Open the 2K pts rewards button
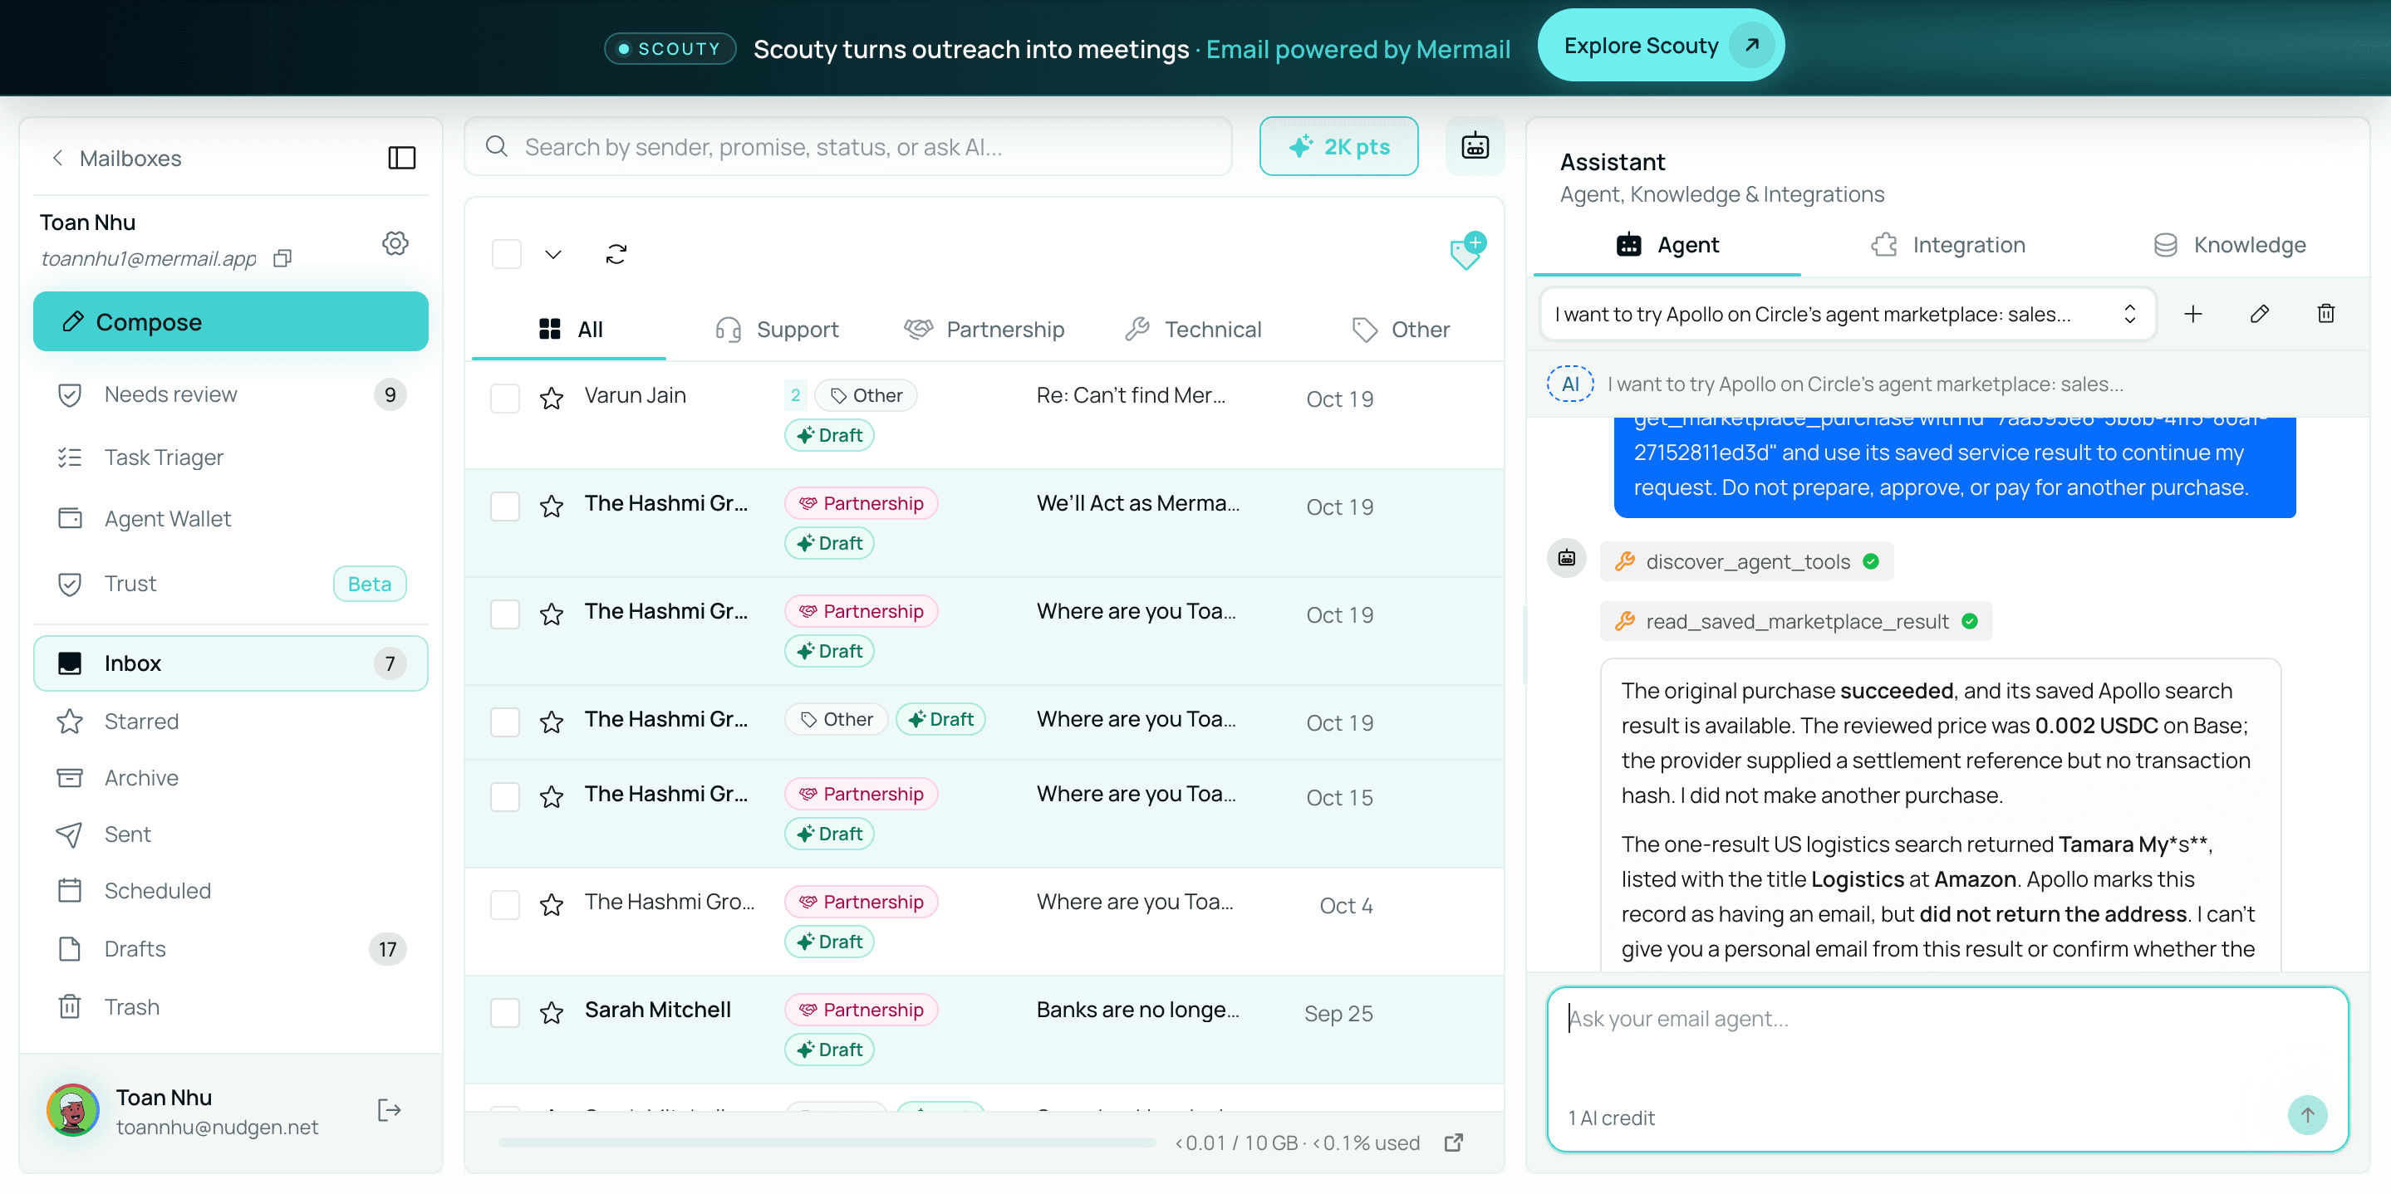The image size is (2391, 1194). (x=1338, y=147)
